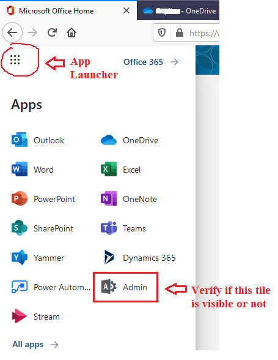Click the padlock site security icon
Viewport: 278px width, 360px height.
tap(180, 32)
